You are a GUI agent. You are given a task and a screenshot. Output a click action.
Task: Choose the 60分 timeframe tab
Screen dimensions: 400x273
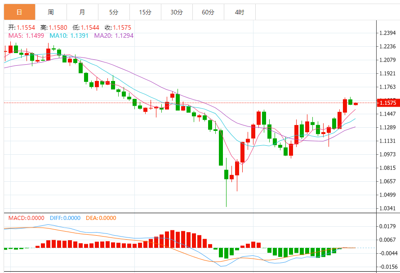(208, 12)
